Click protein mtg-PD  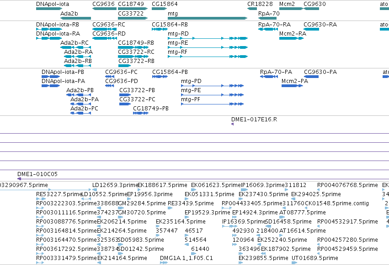point(213,86)
